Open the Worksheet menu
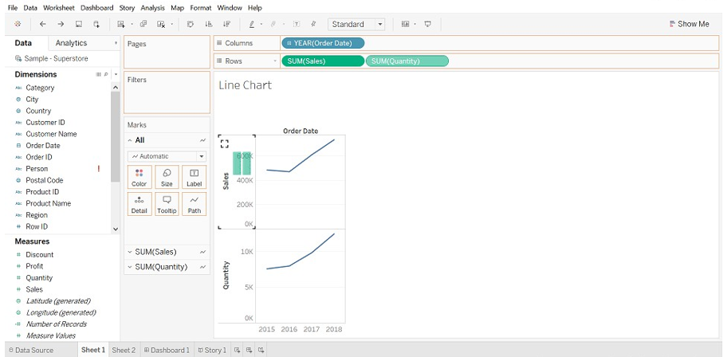Image resolution: width=723 pixels, height=357 pixels. pos(58,8)
